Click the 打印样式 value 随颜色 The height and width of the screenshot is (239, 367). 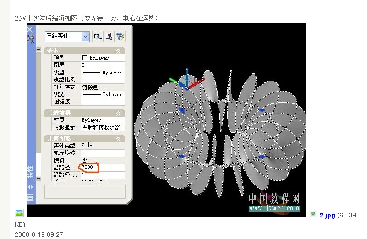(103, 87)
